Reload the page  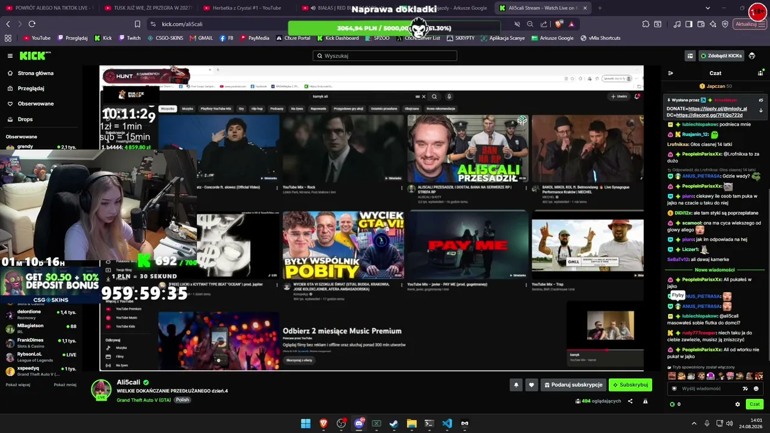tap(32, 24)
